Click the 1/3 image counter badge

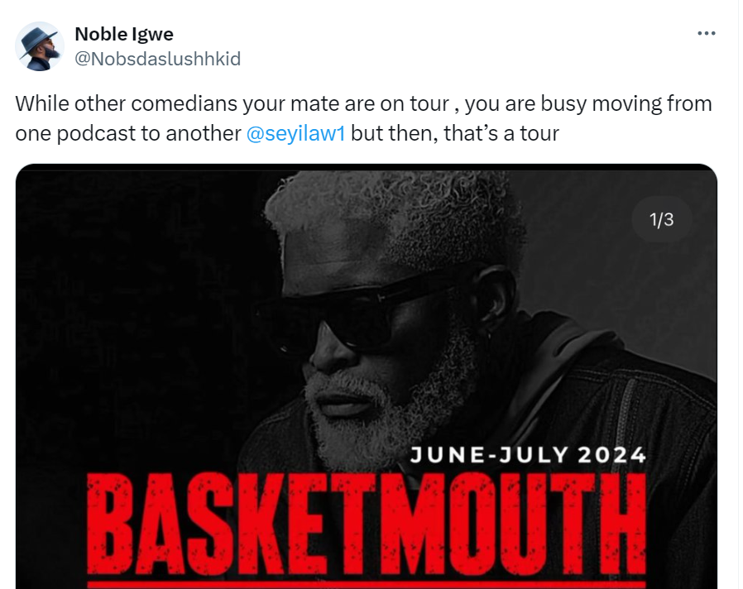point(661,219)
